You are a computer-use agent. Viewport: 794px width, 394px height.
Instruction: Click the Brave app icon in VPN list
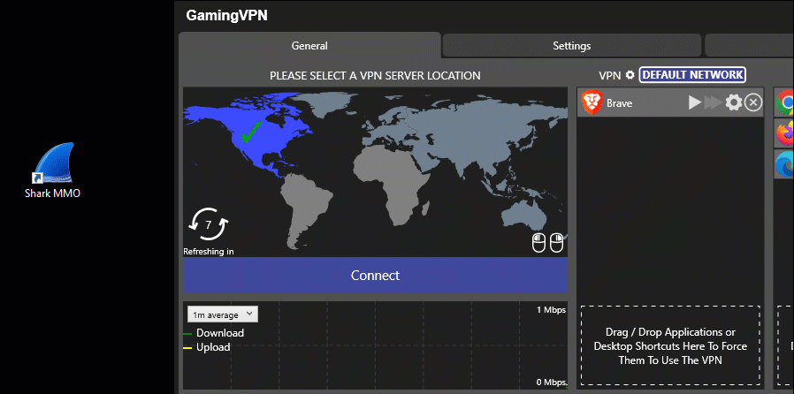click(592, 102)
